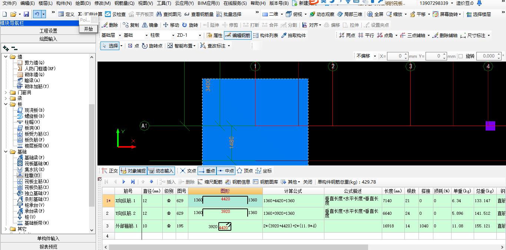Open the 帮助(H) menu

click(x=258, y=3)
